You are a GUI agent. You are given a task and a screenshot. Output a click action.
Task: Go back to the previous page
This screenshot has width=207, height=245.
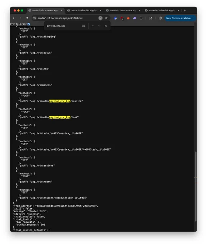click(x=14, y=18)
